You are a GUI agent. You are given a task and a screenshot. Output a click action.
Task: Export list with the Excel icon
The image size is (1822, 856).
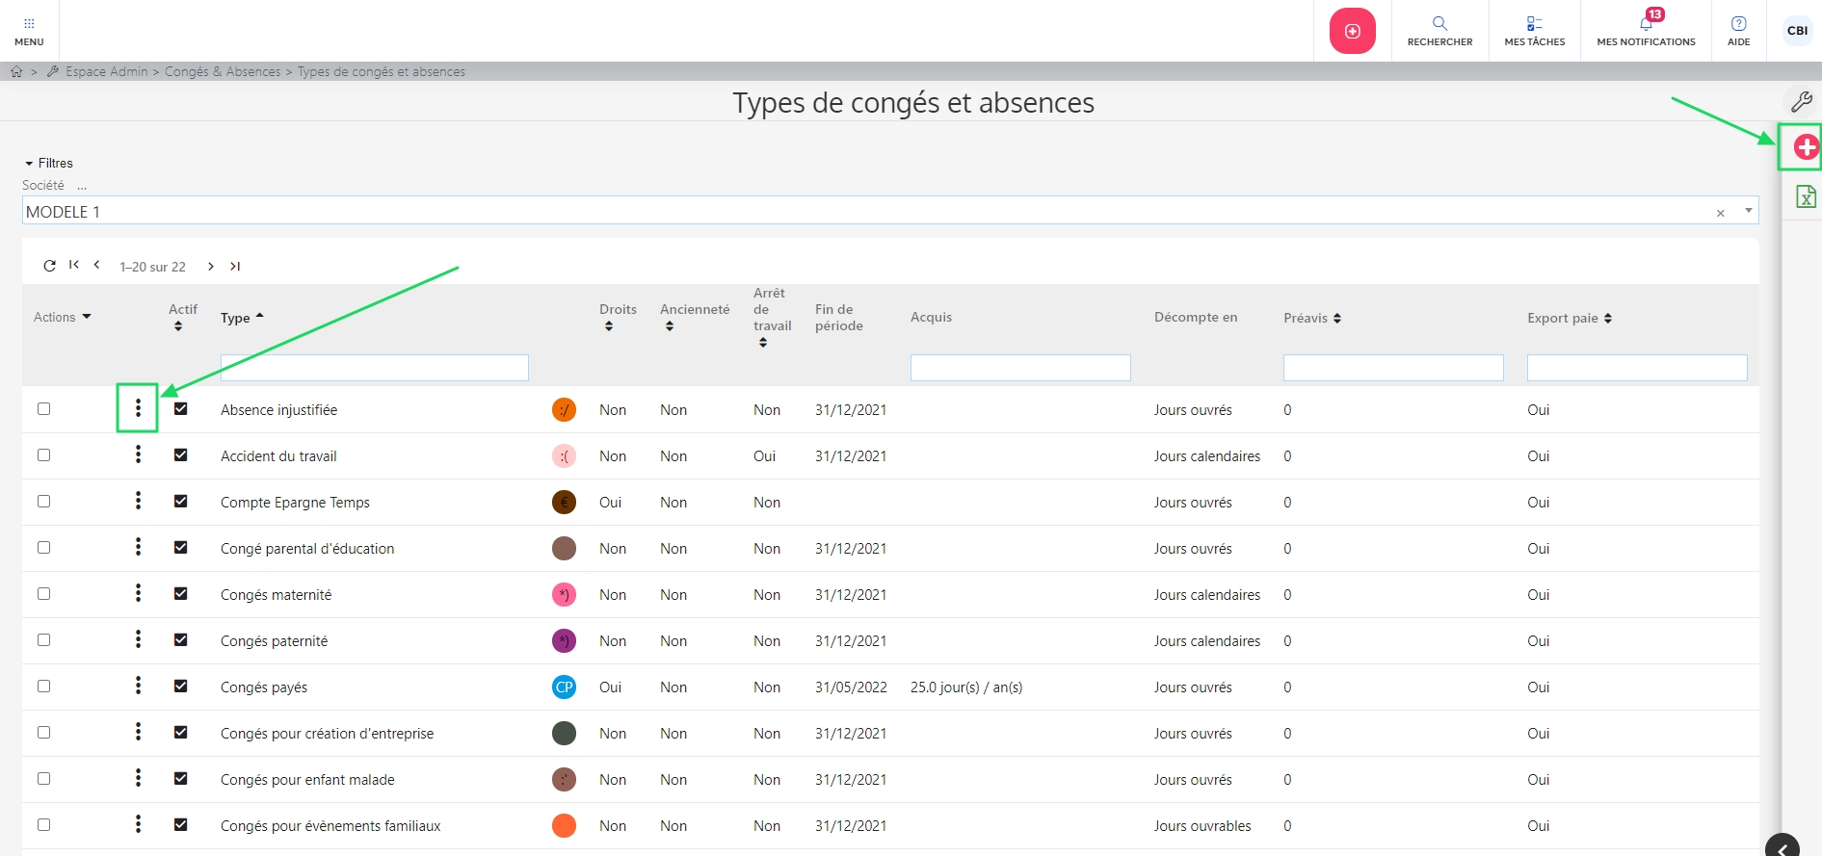pyautogui.click(x=1806, y=196)
